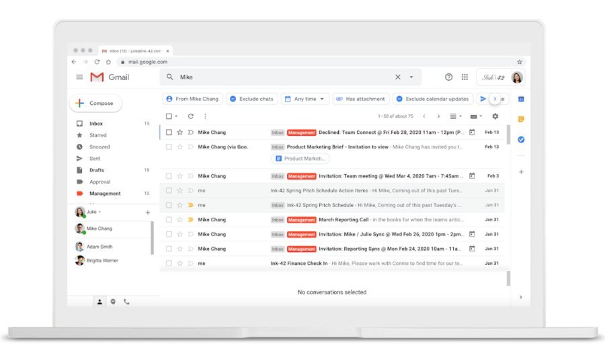Open the input tools keyboard dropdown
Screen dimensions: 605x363
pos(476,116)
